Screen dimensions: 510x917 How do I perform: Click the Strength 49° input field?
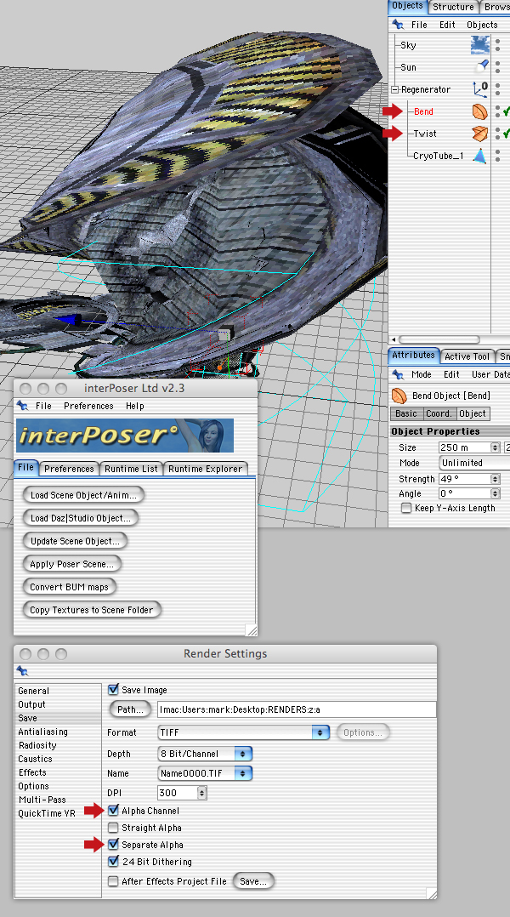coord(465,479)
